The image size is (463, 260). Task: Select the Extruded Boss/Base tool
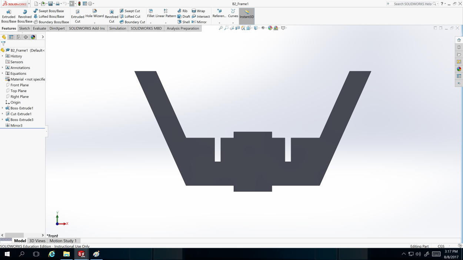(x=9, y=16)
